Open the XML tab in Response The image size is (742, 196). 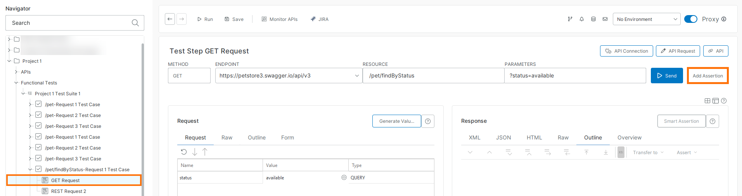click(475, 138)
